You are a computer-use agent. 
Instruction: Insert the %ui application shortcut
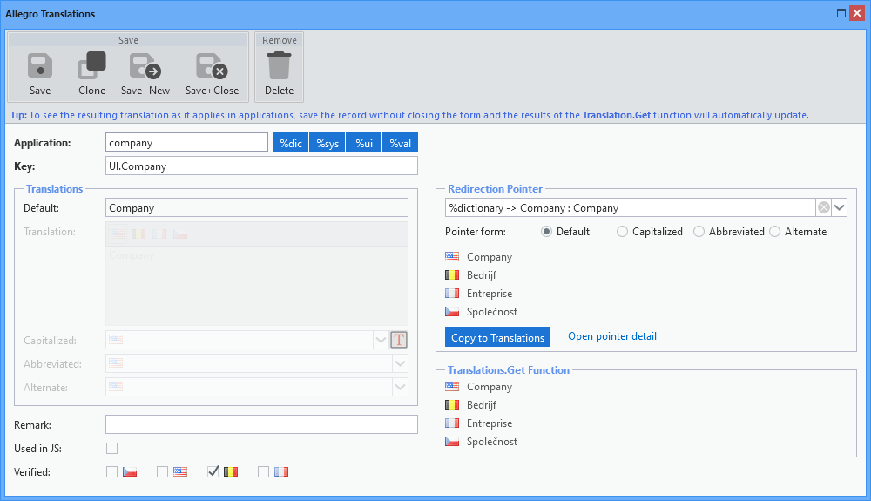(364, 143)
